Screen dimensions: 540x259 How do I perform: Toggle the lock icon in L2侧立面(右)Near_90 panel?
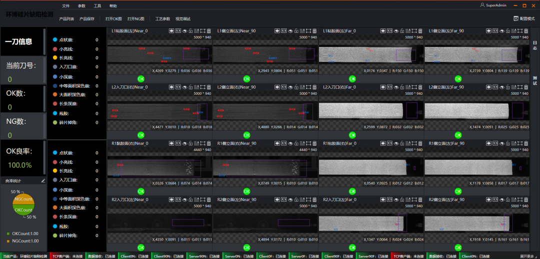[x=296, y=87]
